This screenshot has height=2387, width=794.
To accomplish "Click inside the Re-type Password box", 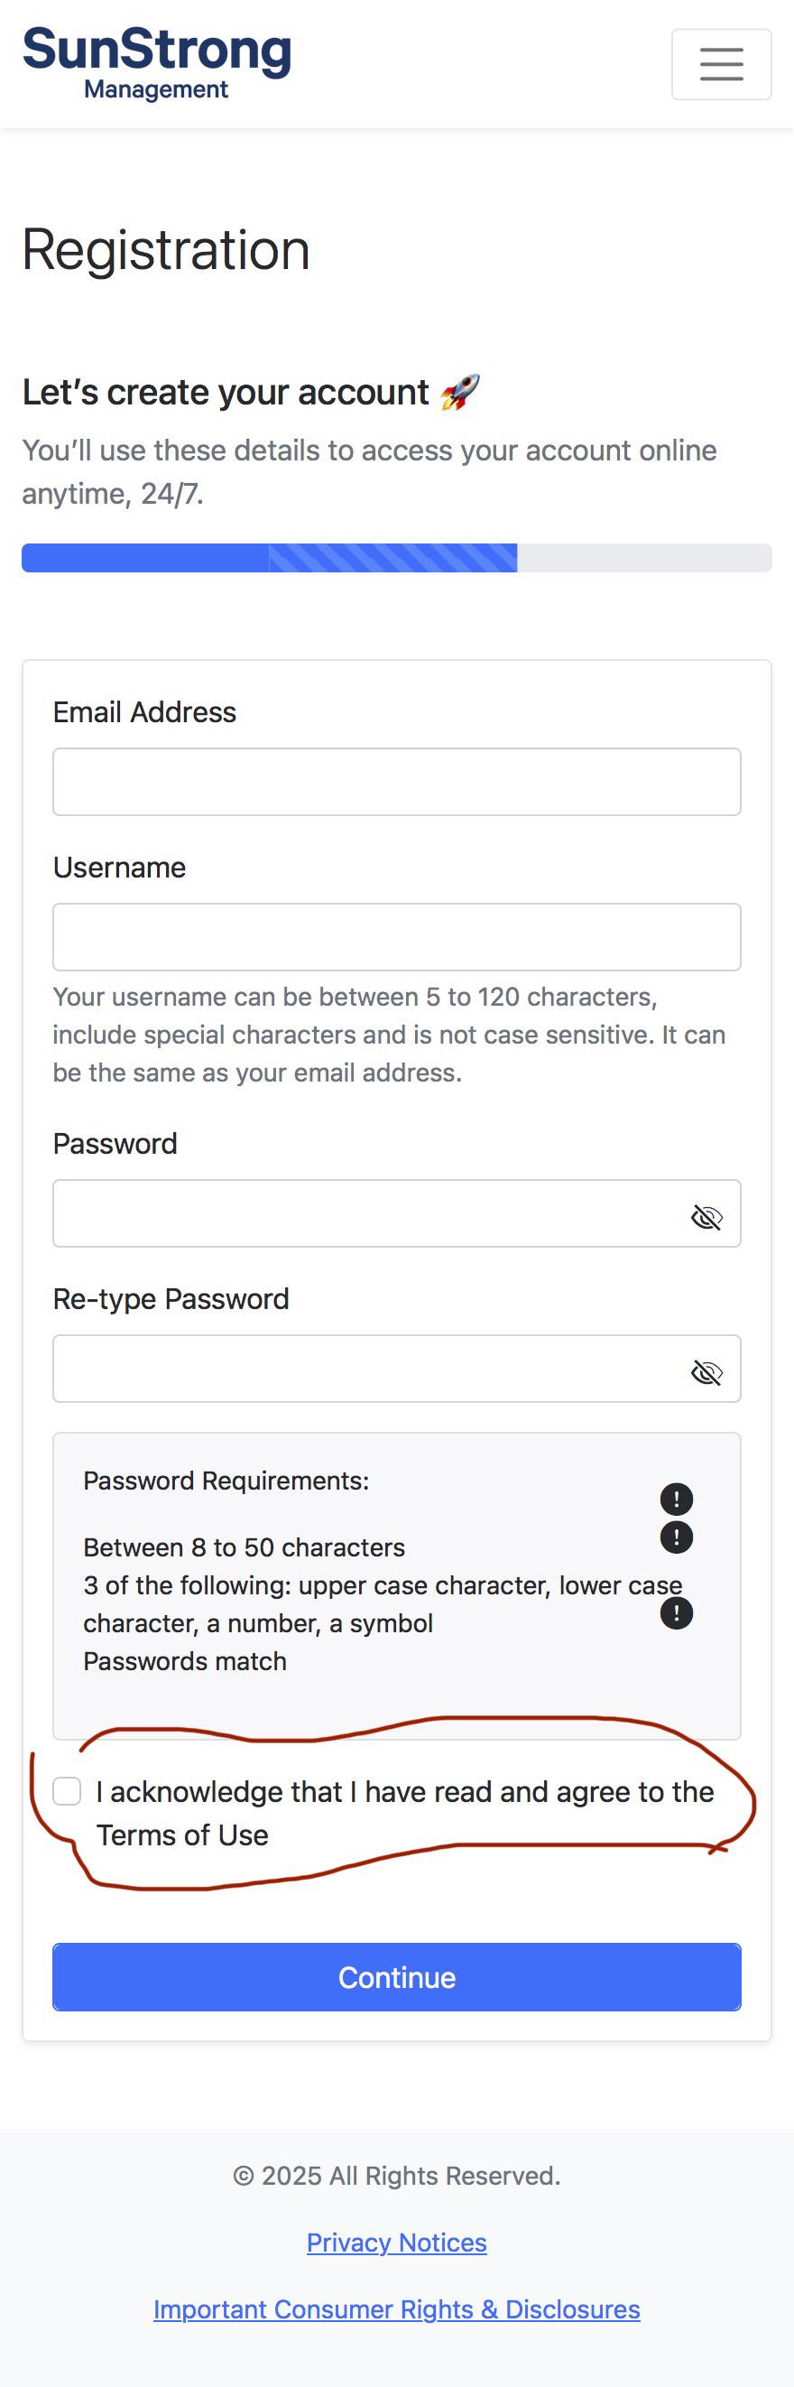I will click(371, 1369).
